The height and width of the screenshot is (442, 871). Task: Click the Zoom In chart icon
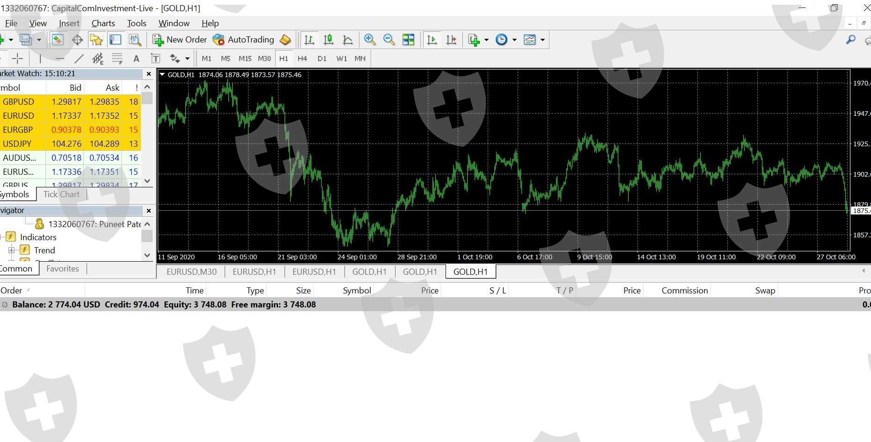coord(370,40)
